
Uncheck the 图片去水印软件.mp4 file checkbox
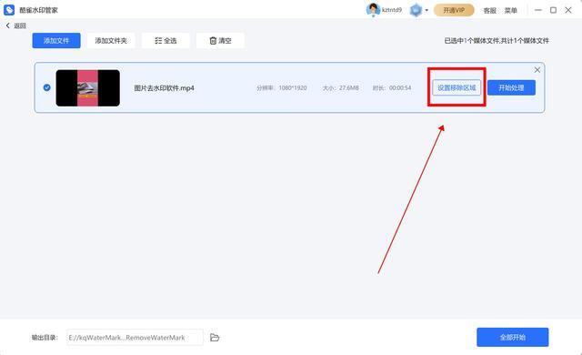coord(46,87)
